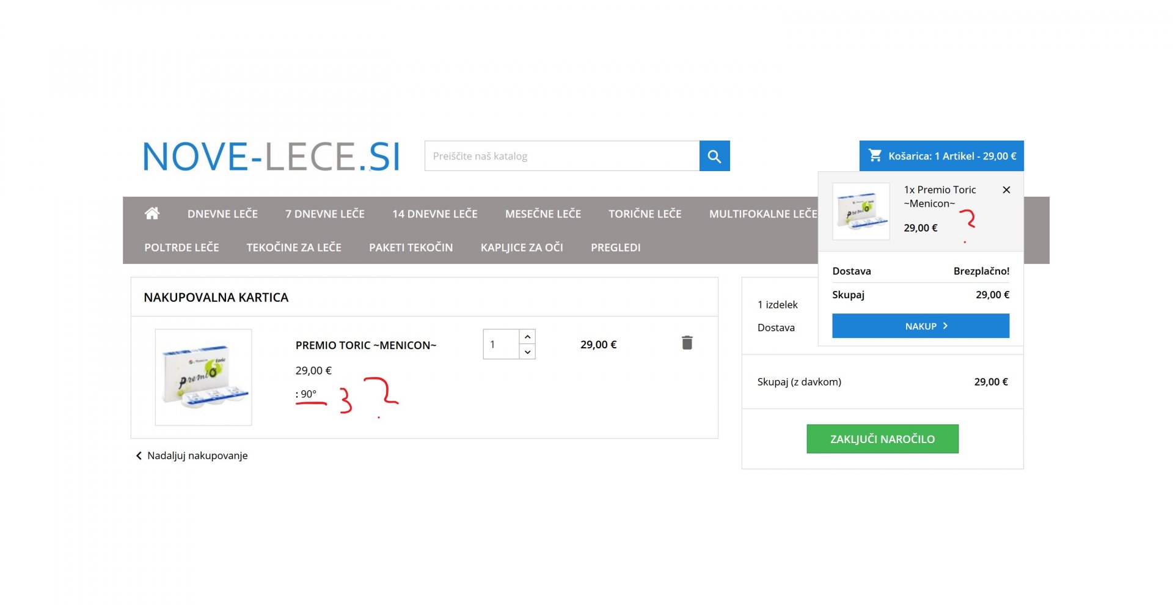1173x605 pixels.
Task: Decrease quantity with down arrow
Action: pos(527,352)
